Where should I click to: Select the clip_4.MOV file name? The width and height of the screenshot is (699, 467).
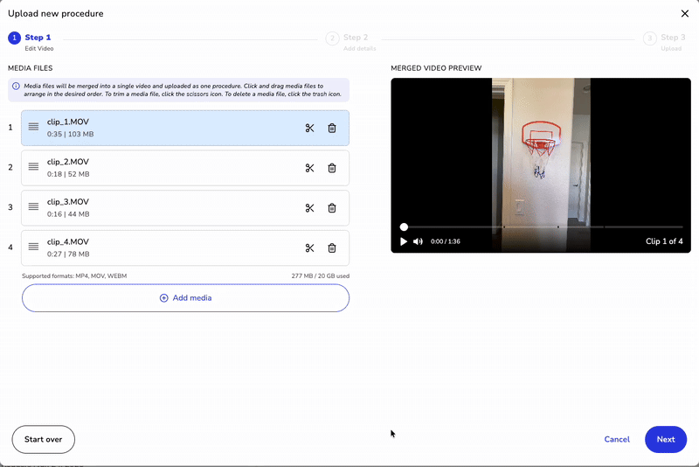tap(68, 241)
